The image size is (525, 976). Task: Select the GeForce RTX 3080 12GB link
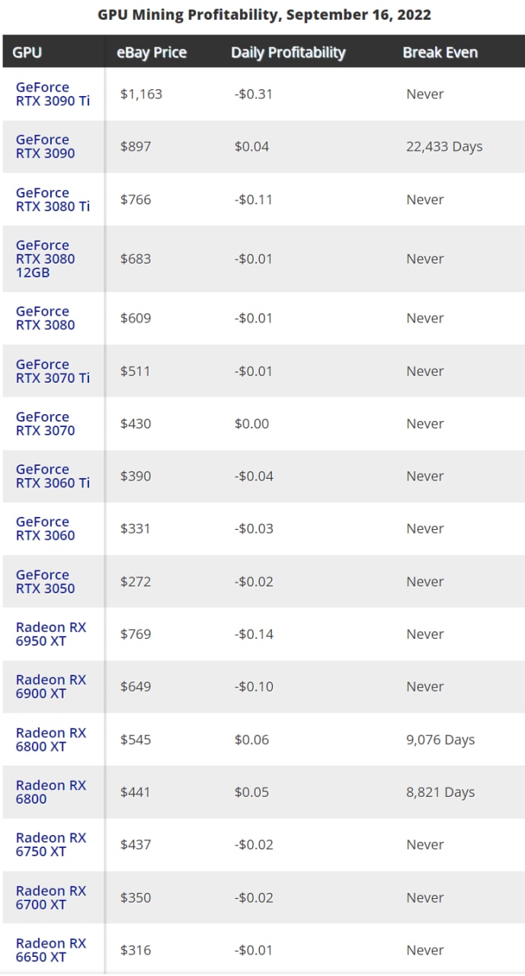click(x=46, y=258)
